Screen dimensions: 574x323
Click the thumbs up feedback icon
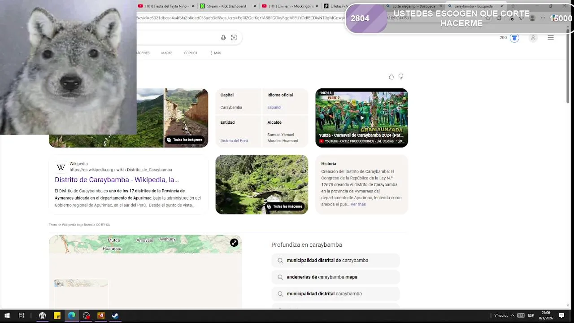pyautogui.click(x=391, y=77)
